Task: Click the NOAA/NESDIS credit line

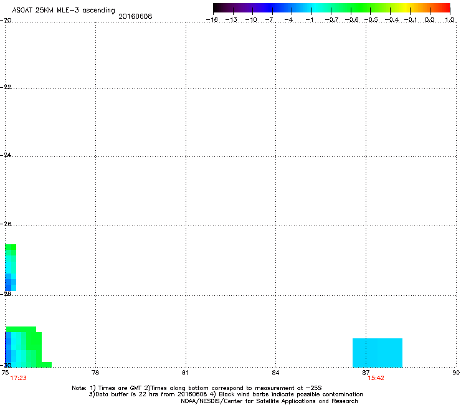Action: tap(269, 401)
